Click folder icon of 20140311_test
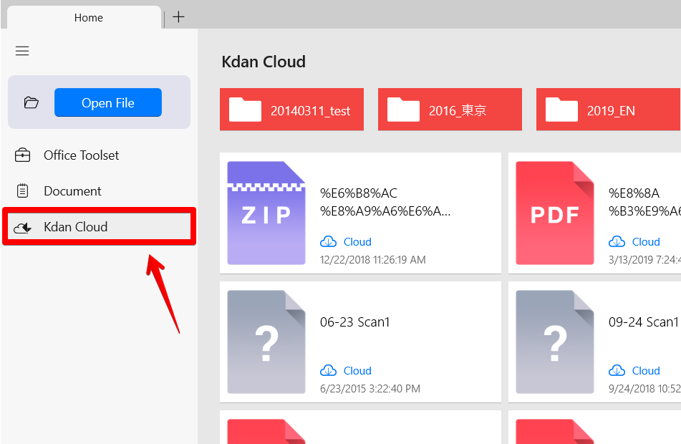The width and height of the screenshot is (681, 444). click(x=245, y=110)
